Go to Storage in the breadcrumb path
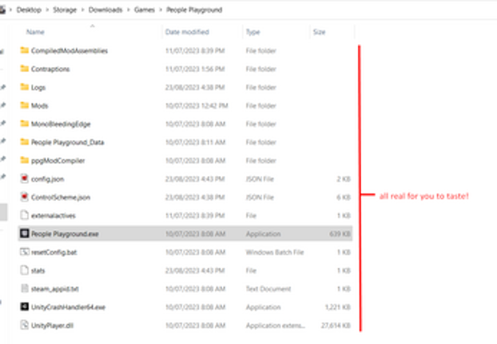497x344 pixels. (x=65, y=10)
